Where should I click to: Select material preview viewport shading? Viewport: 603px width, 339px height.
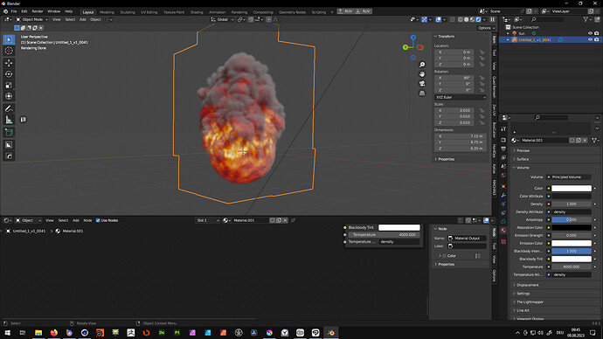click(473, 19)
